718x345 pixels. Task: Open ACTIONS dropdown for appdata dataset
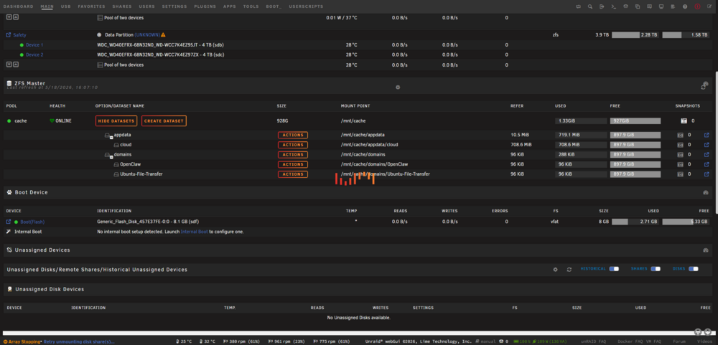pos(293,135)
